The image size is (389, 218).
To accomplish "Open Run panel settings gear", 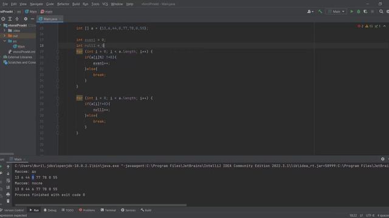I will tap(382, 159).
